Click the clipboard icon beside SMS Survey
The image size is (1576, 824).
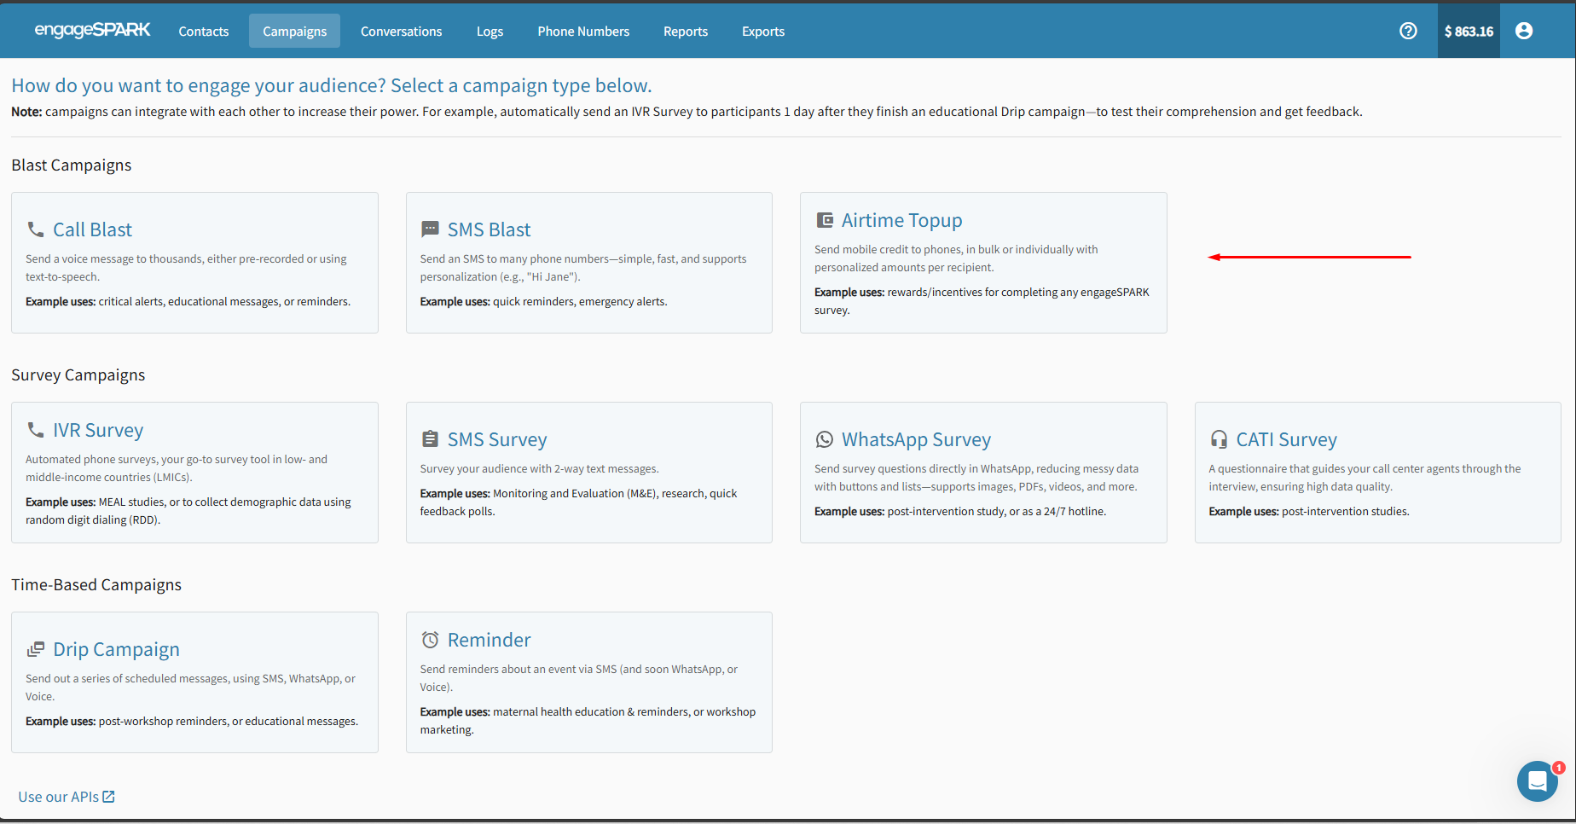[430, 439]
